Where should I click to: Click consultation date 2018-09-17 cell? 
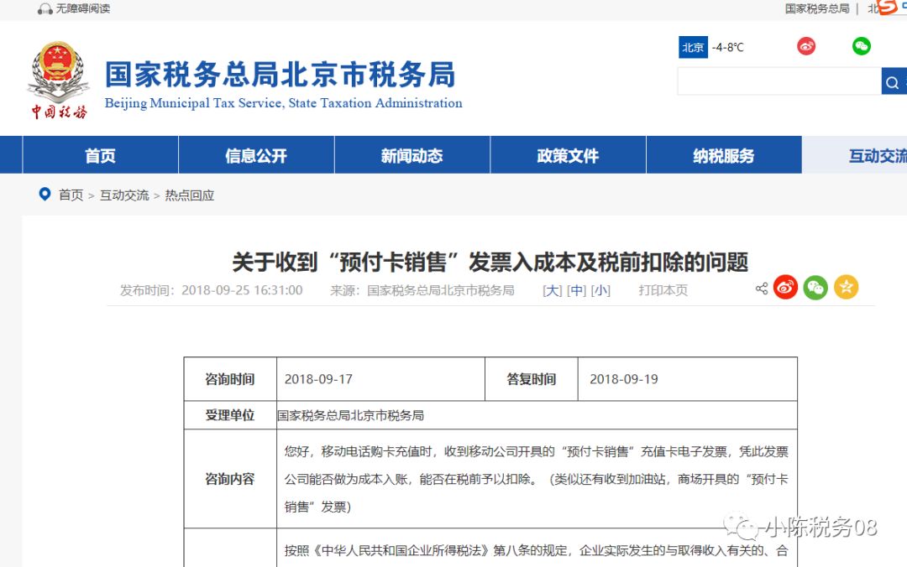(x=380, y=379)
